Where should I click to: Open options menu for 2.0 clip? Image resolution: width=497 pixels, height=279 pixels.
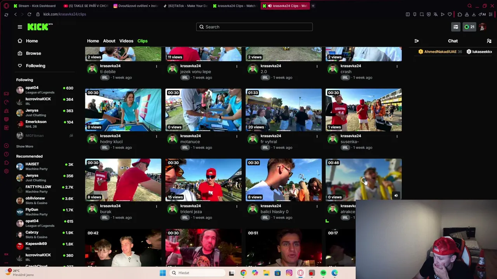coord(317,66)
